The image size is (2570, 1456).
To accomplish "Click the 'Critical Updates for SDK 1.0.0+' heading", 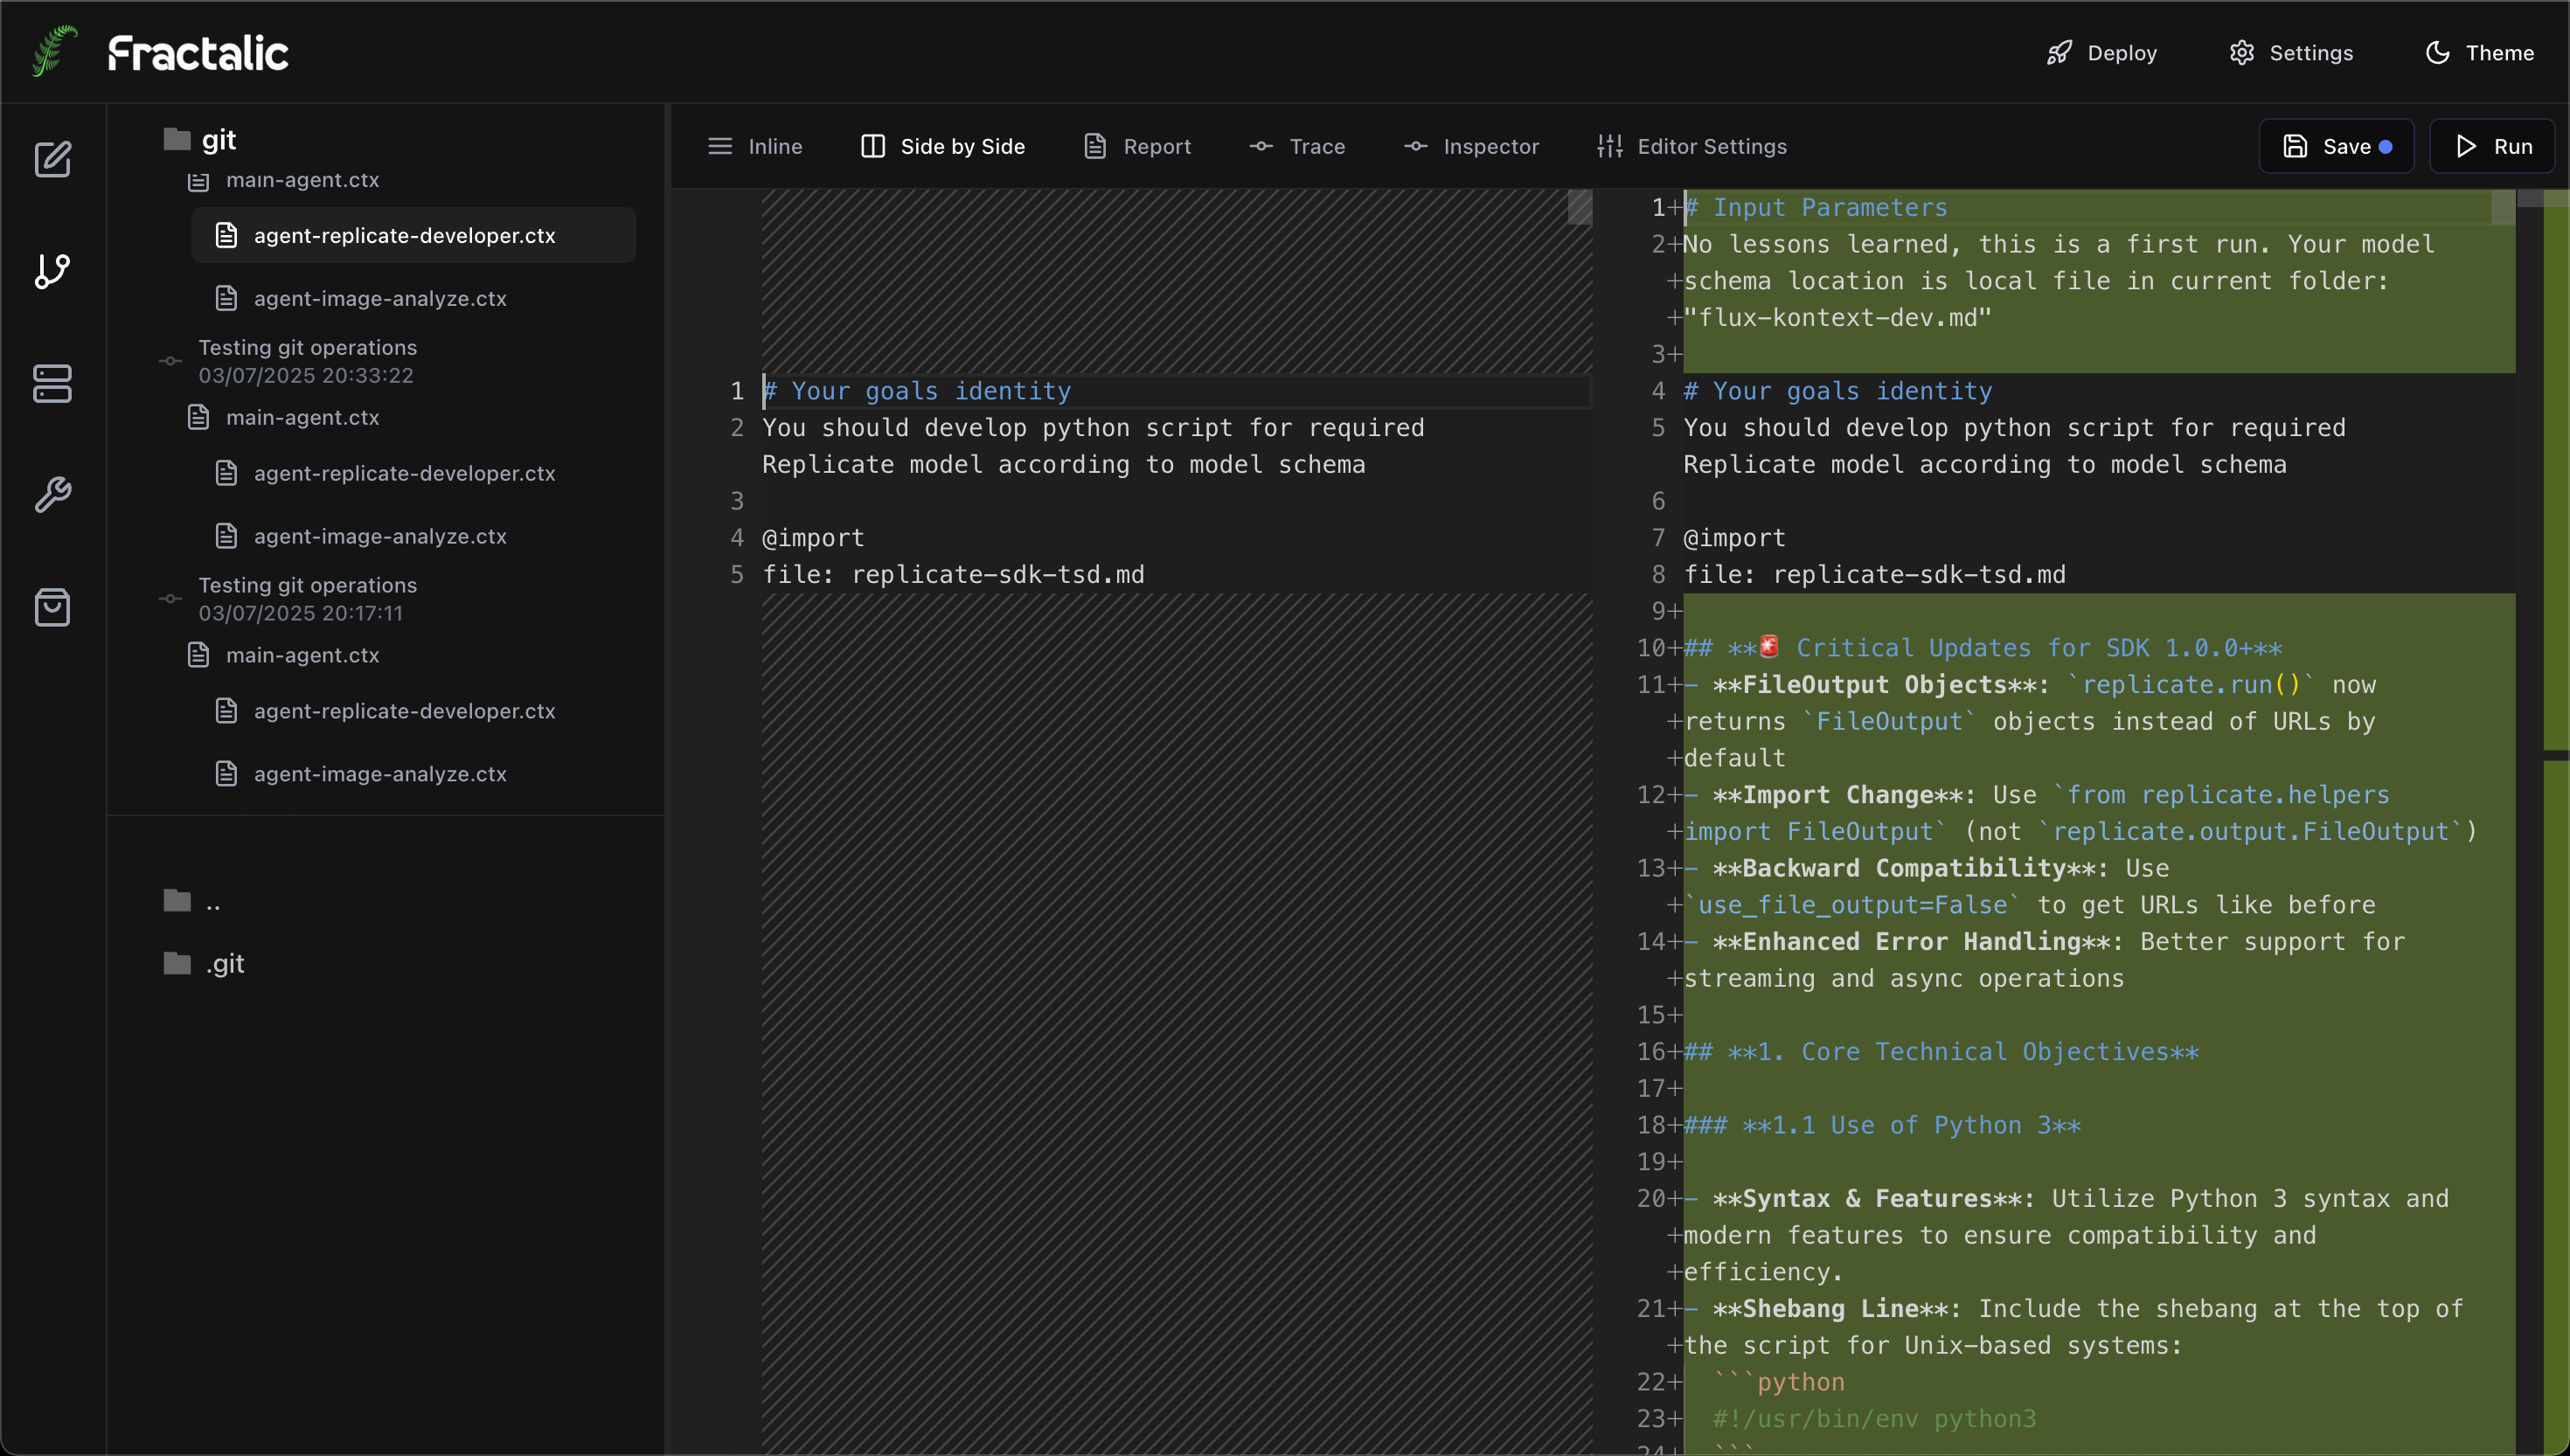I will point(1983,648).
